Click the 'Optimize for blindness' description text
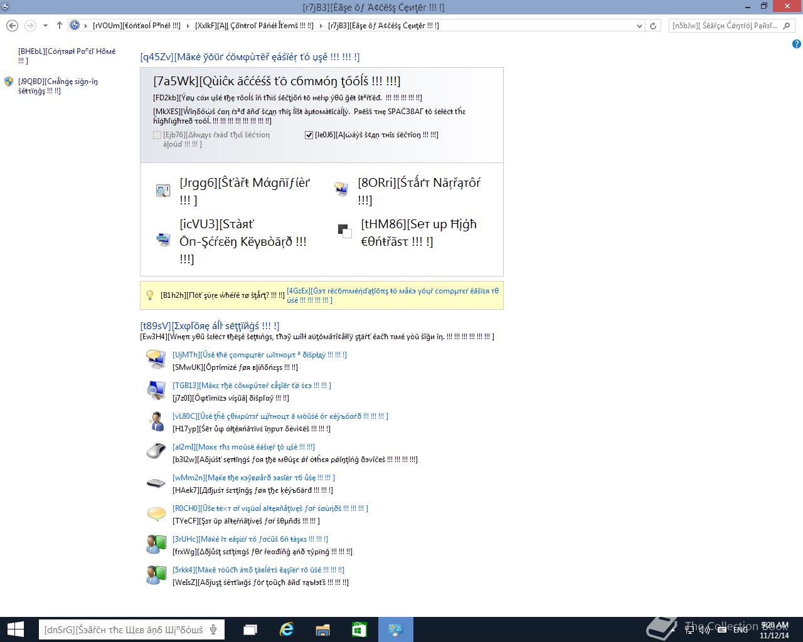This screenshot has width=803, height=642. tap(235, 367)
